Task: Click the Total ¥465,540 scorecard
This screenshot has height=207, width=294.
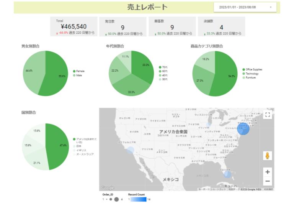Action: click(73, 26)
